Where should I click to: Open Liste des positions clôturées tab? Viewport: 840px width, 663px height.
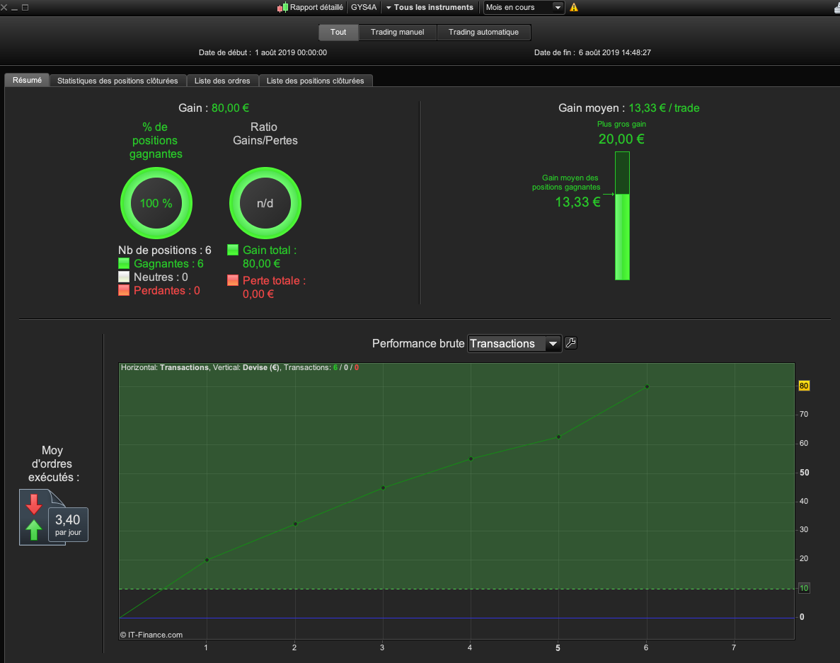tap(316, 81)
